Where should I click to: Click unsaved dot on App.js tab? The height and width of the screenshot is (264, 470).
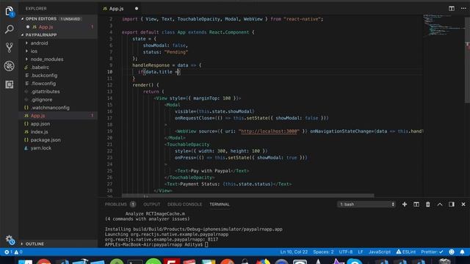[137, 8]
